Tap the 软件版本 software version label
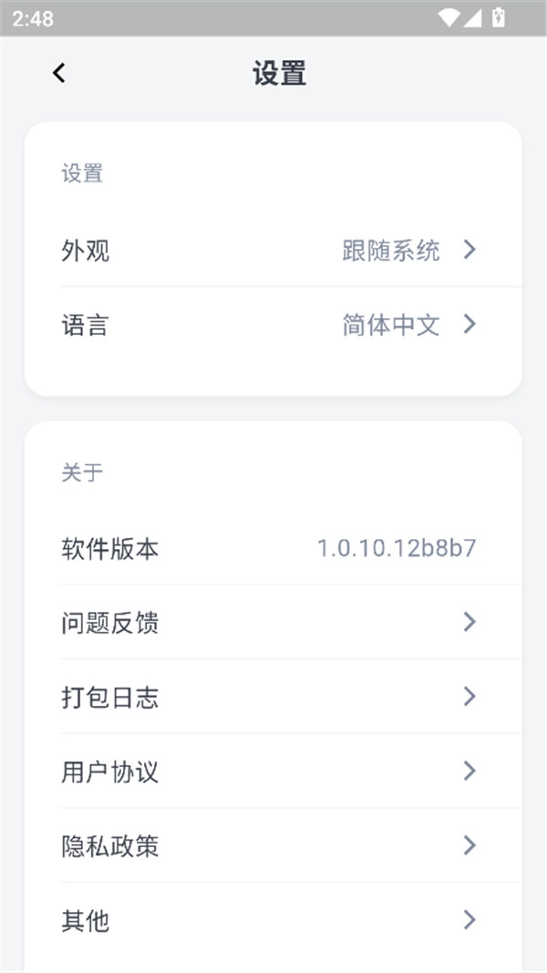 109,547
